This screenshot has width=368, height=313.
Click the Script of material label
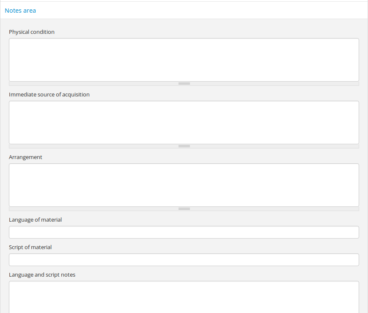(x=30, y=247)
